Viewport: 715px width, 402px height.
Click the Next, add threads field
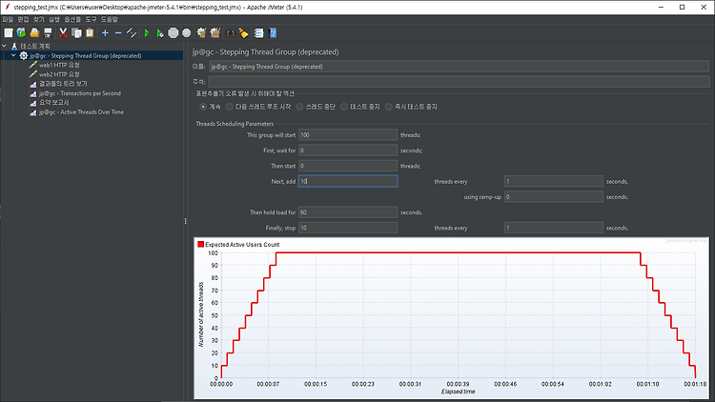348,181
